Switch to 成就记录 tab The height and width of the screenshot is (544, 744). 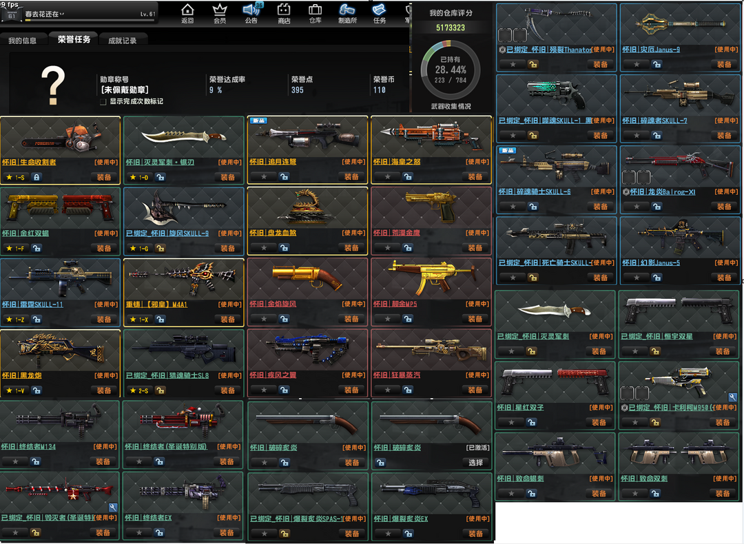(x=122, y=41)
